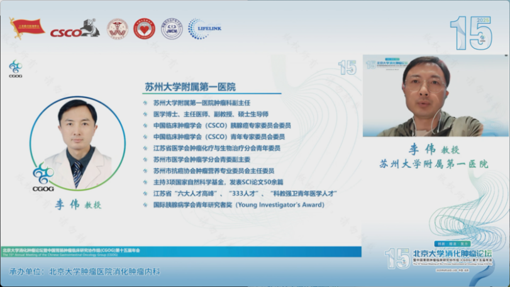Viewport: 510px width, 287px height.
Task: Open the LIFELINK logo
Action: tap(204, 28)
